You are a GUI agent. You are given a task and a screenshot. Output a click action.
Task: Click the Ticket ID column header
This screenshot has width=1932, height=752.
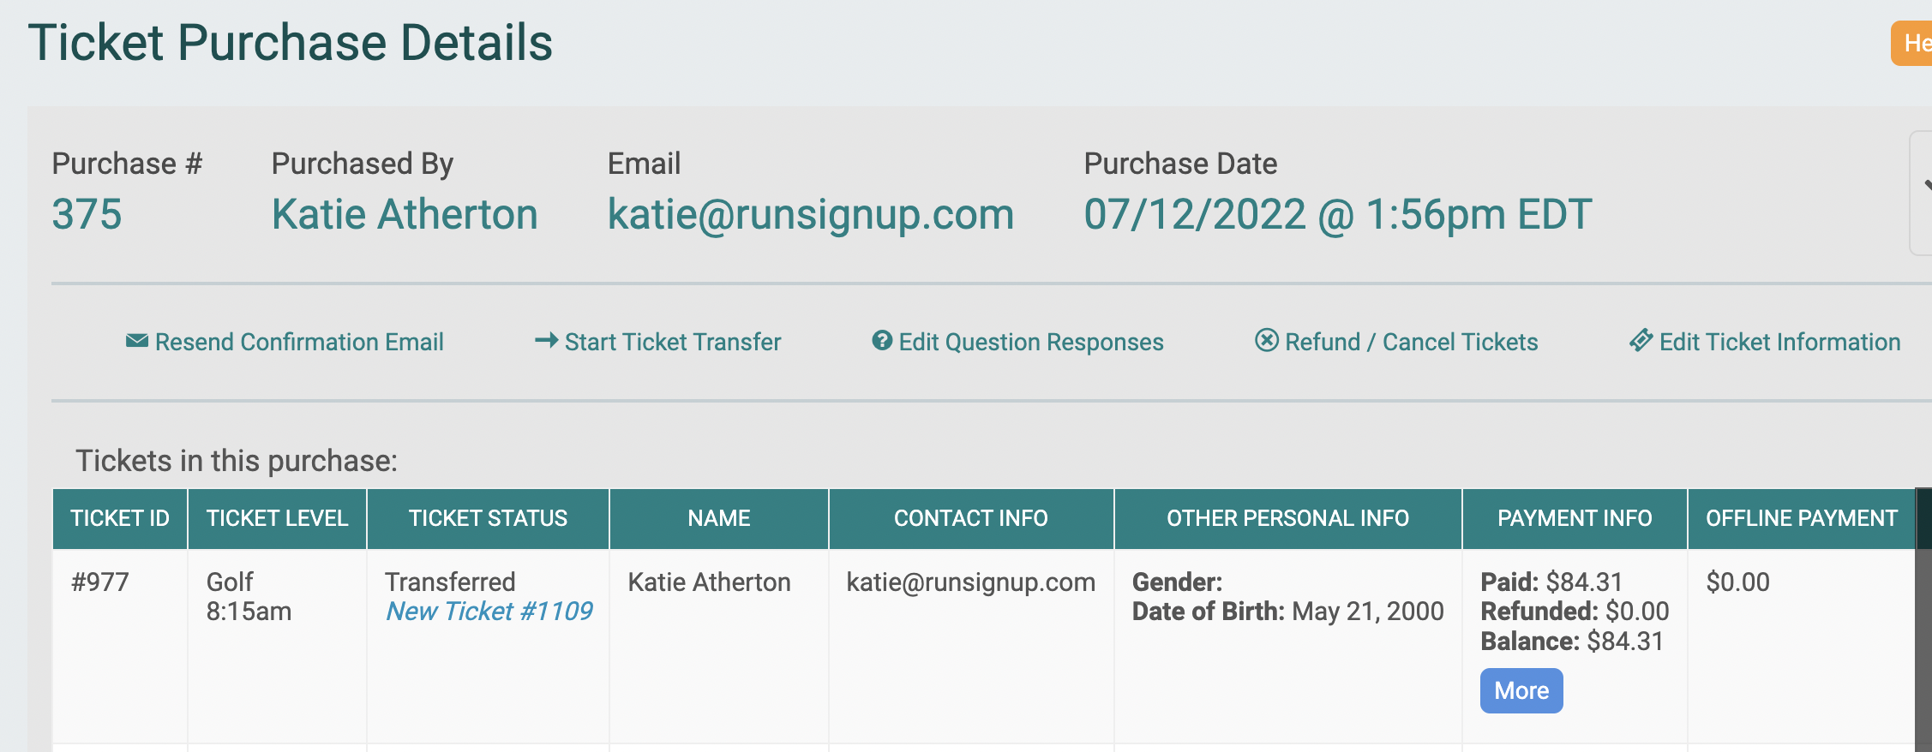pyautogui.click(x=120, y=519)
